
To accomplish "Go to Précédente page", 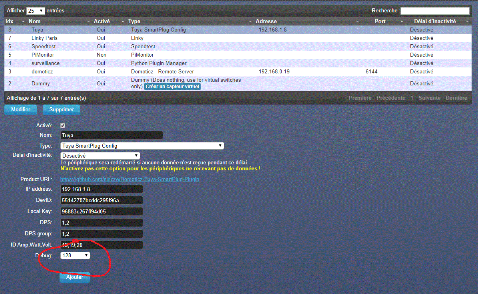I will point(390,98).
